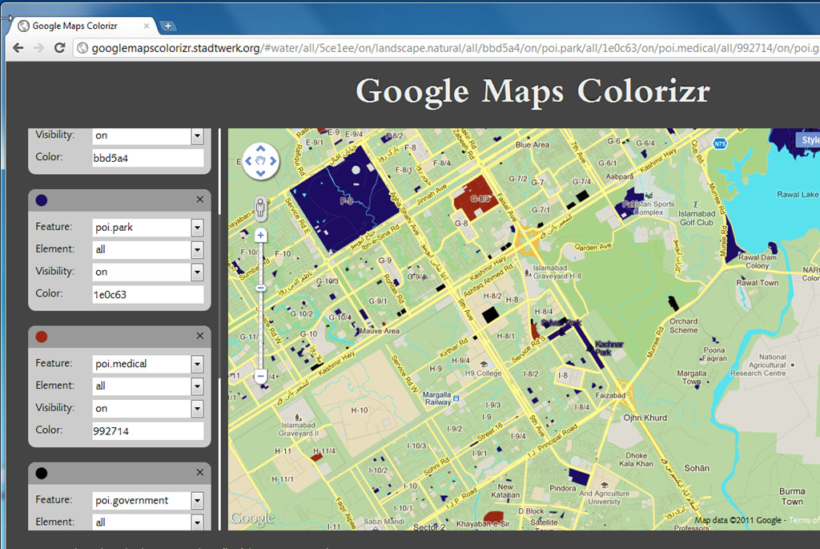The image size is (820, 549).
Task: Click the Google logo on the map
Action: pos(252,518)
